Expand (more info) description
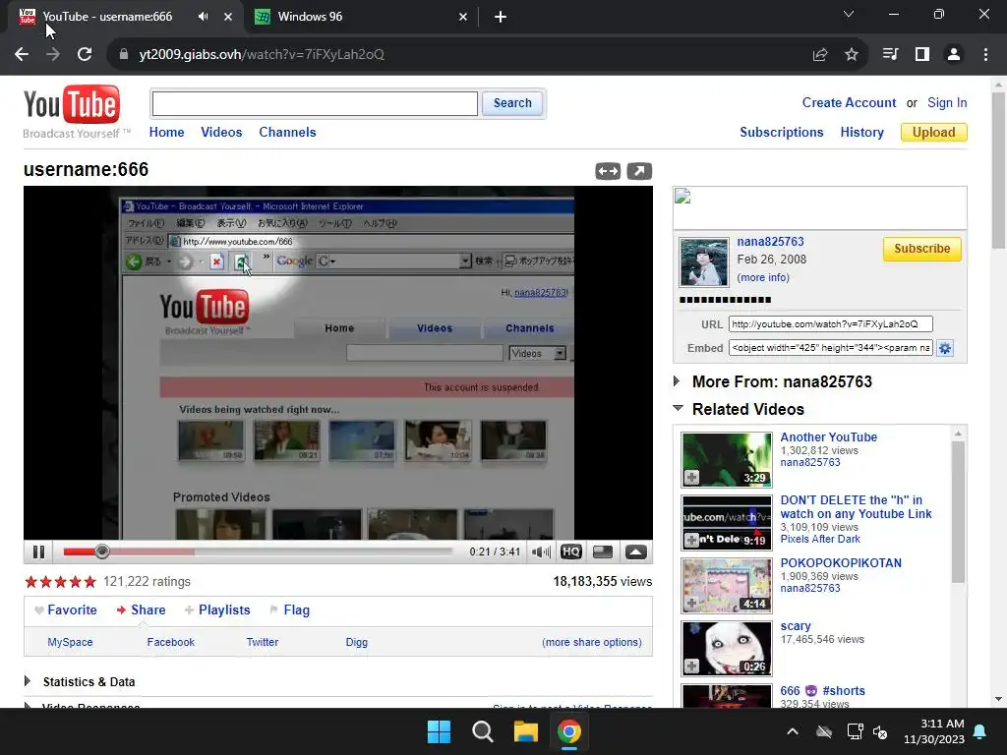The width and height of the screenshot is (1007, 755). pyautogui.click(x=763, y=277)
